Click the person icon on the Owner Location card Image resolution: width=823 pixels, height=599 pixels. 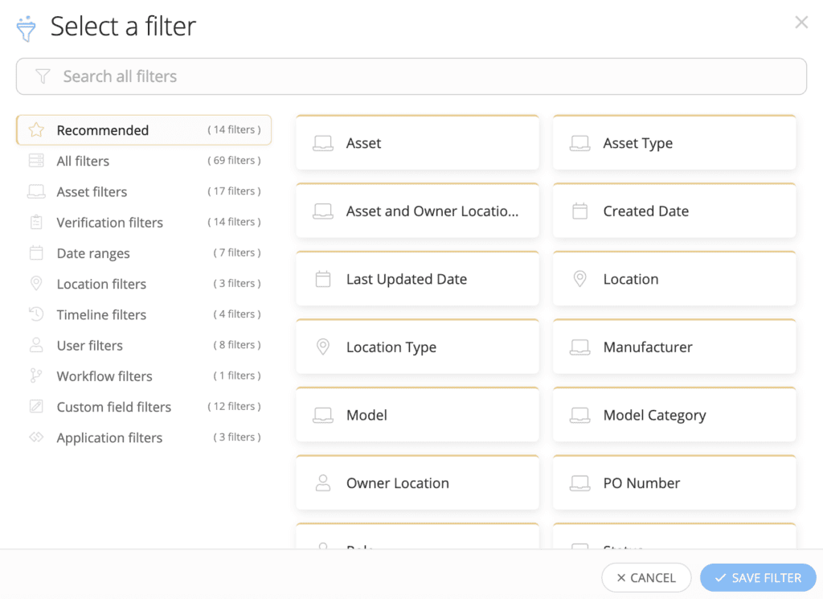click(x=323, y=483)
